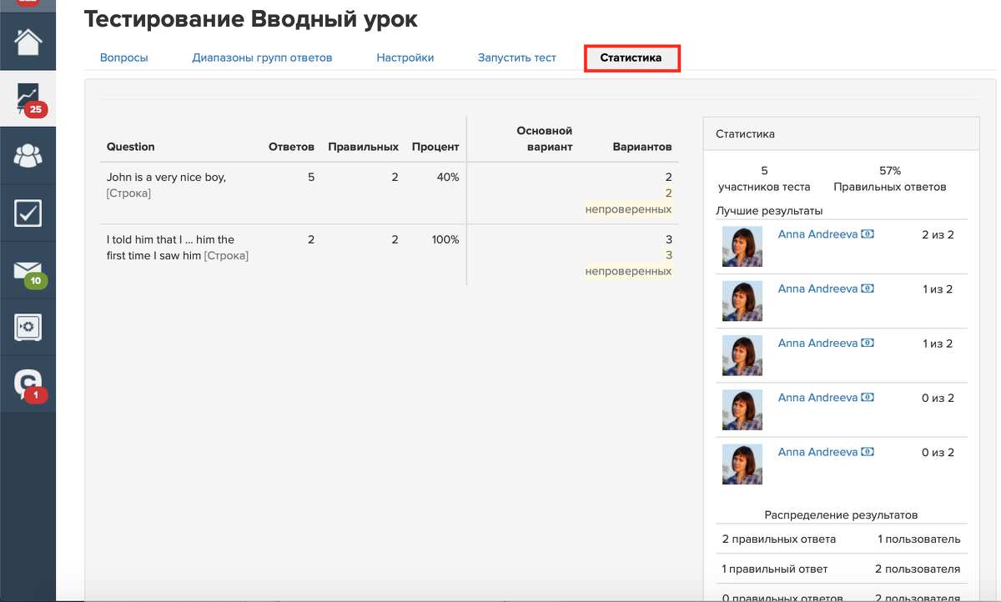Go to the Настройки tab
The image size is (1001, 602).
tap(405, 58)
